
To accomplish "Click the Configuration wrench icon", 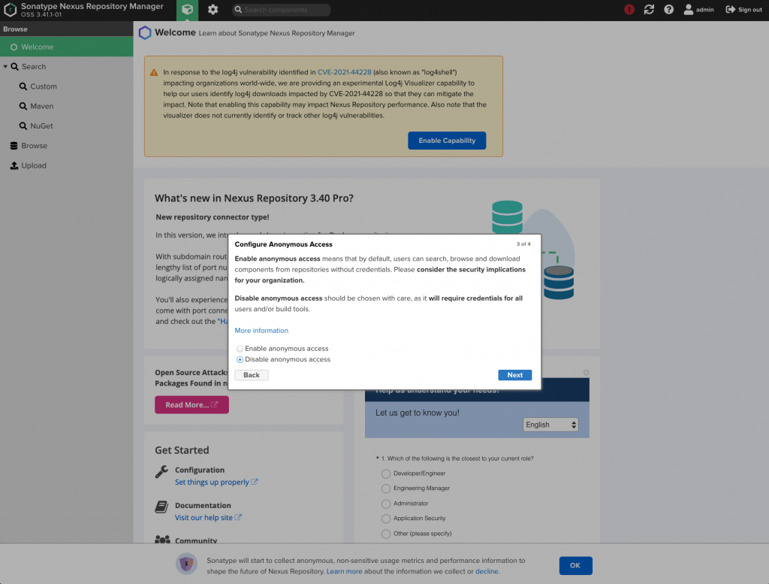I will pos(162,471).
